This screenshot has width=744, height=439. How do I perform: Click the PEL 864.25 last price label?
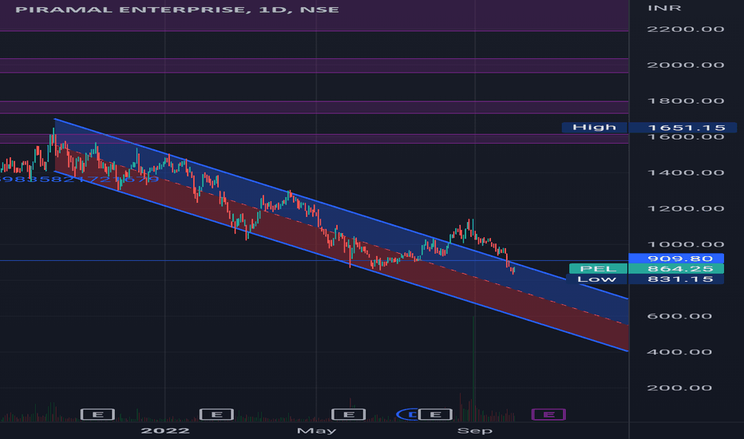[647, 269]
